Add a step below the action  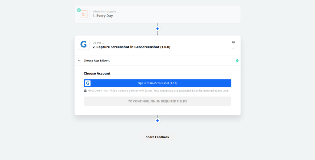157,120
